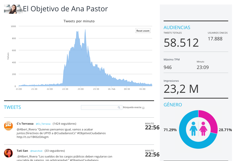The image size is (235, 161).
Task: Click the @CiudadanosCs mention in first tweet
Action: [x=65, y=133]
